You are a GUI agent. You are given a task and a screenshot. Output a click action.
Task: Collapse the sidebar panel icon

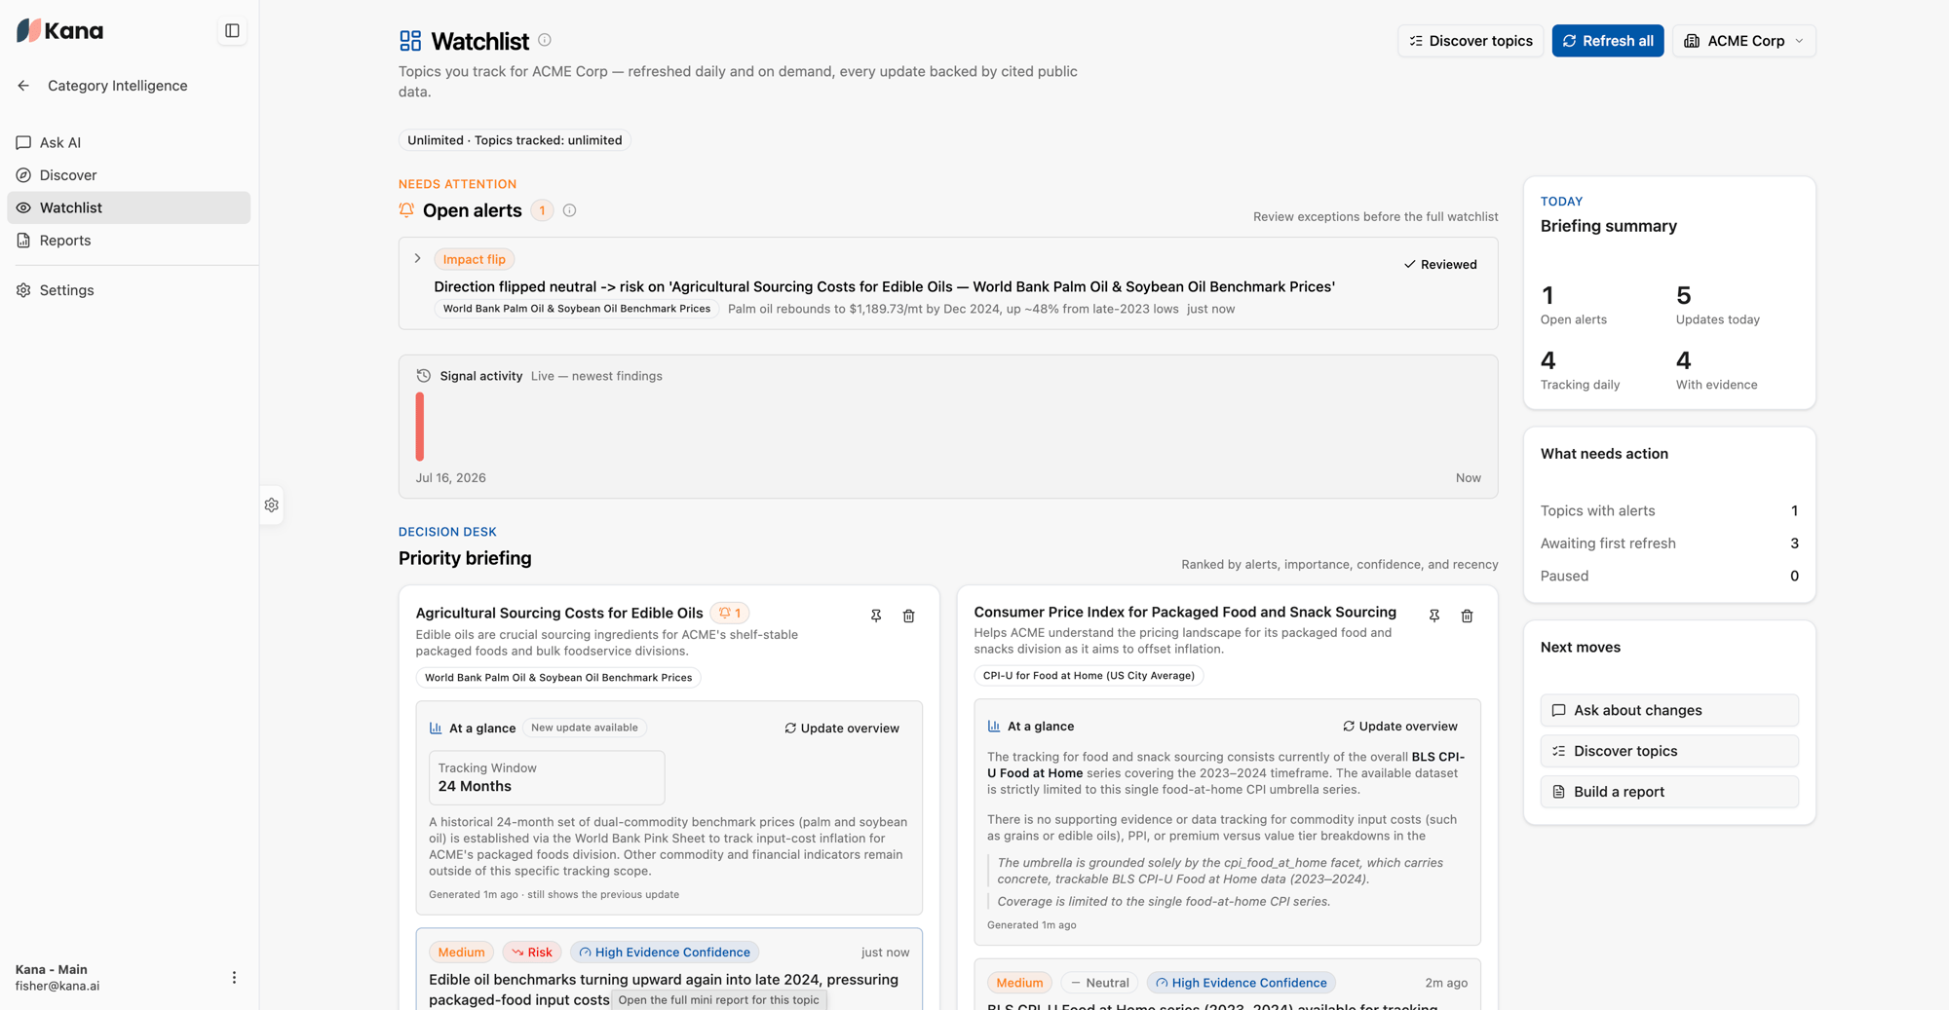(232, 31)
